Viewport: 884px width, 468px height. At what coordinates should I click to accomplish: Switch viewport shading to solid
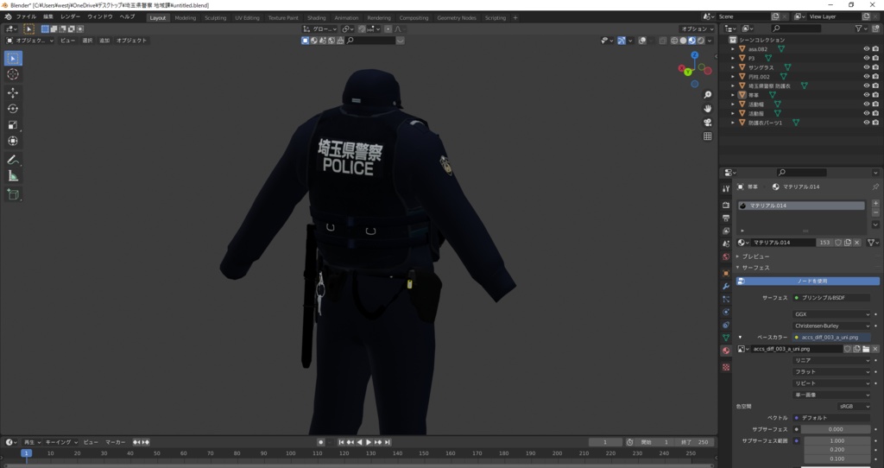[683, 41]
